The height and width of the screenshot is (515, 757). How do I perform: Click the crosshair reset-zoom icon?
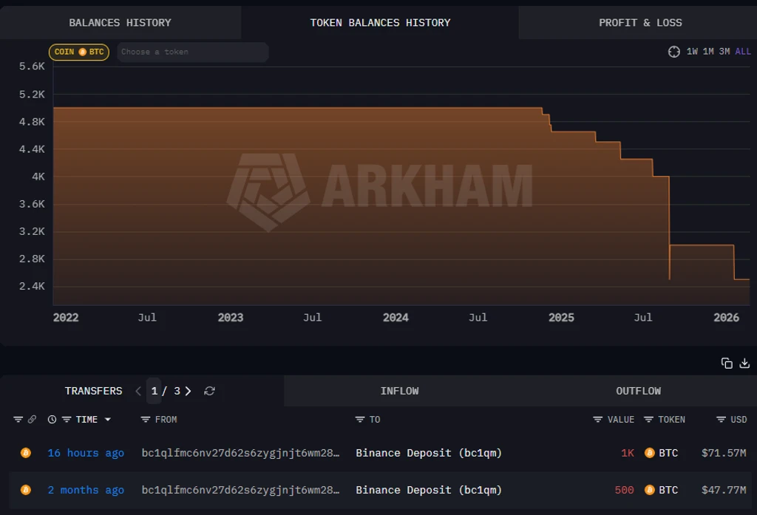point(674,52)
